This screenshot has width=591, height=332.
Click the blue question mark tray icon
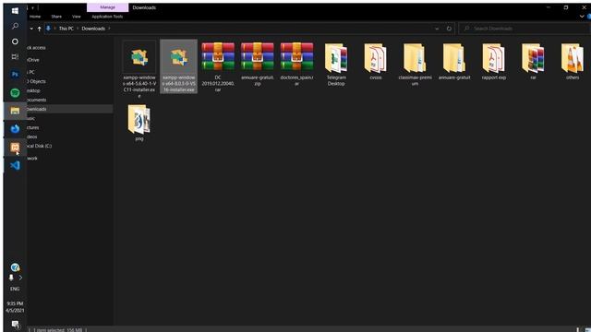15,267
